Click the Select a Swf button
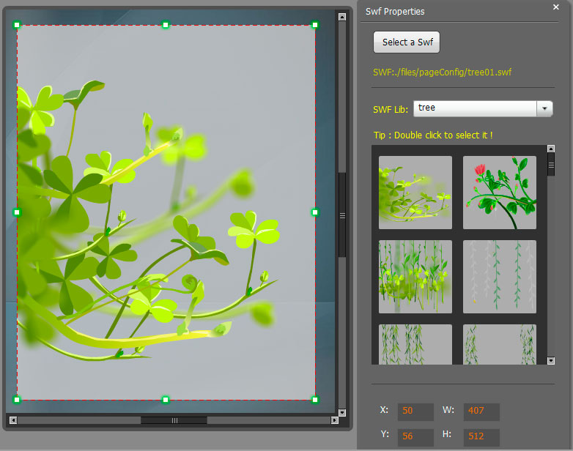 click(407, 42)
